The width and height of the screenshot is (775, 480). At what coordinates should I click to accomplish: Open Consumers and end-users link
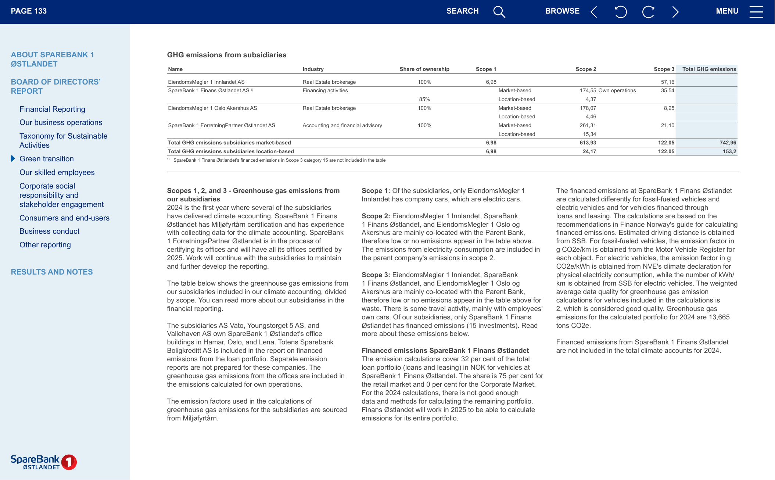click(x=64, y=218)
